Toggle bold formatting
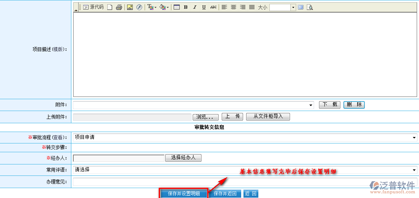419x198 pixels. coord(186,7)
